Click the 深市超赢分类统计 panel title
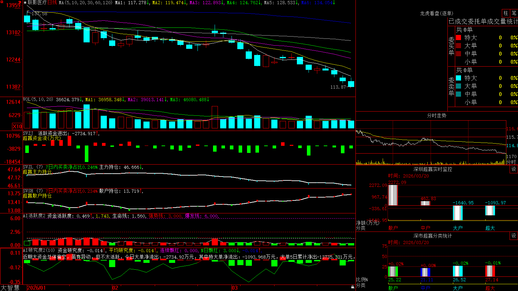The width and height of the screenshot is (518, 291). (433, 236)
